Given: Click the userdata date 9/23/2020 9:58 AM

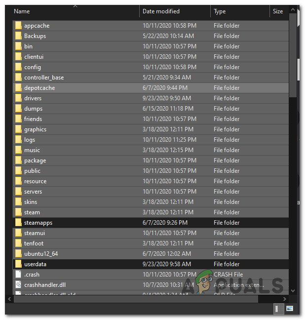Looking at the screenshot, I should [167, 264].
